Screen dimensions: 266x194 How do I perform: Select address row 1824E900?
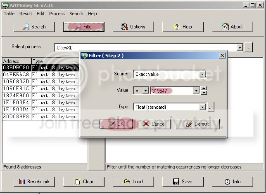point(41,96)
